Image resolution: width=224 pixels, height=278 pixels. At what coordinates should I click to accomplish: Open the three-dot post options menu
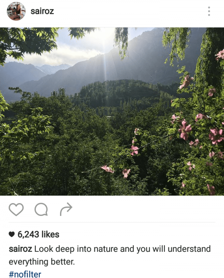tap(209, 11)
